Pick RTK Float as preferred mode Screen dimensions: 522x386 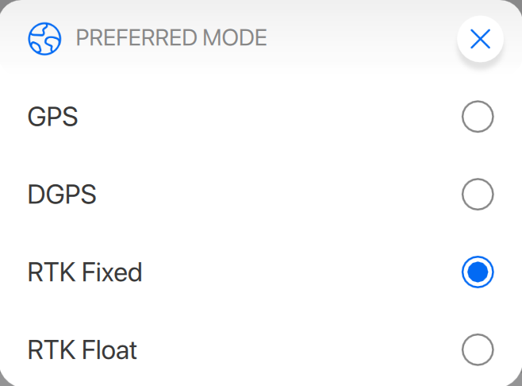tap(478, 349)
